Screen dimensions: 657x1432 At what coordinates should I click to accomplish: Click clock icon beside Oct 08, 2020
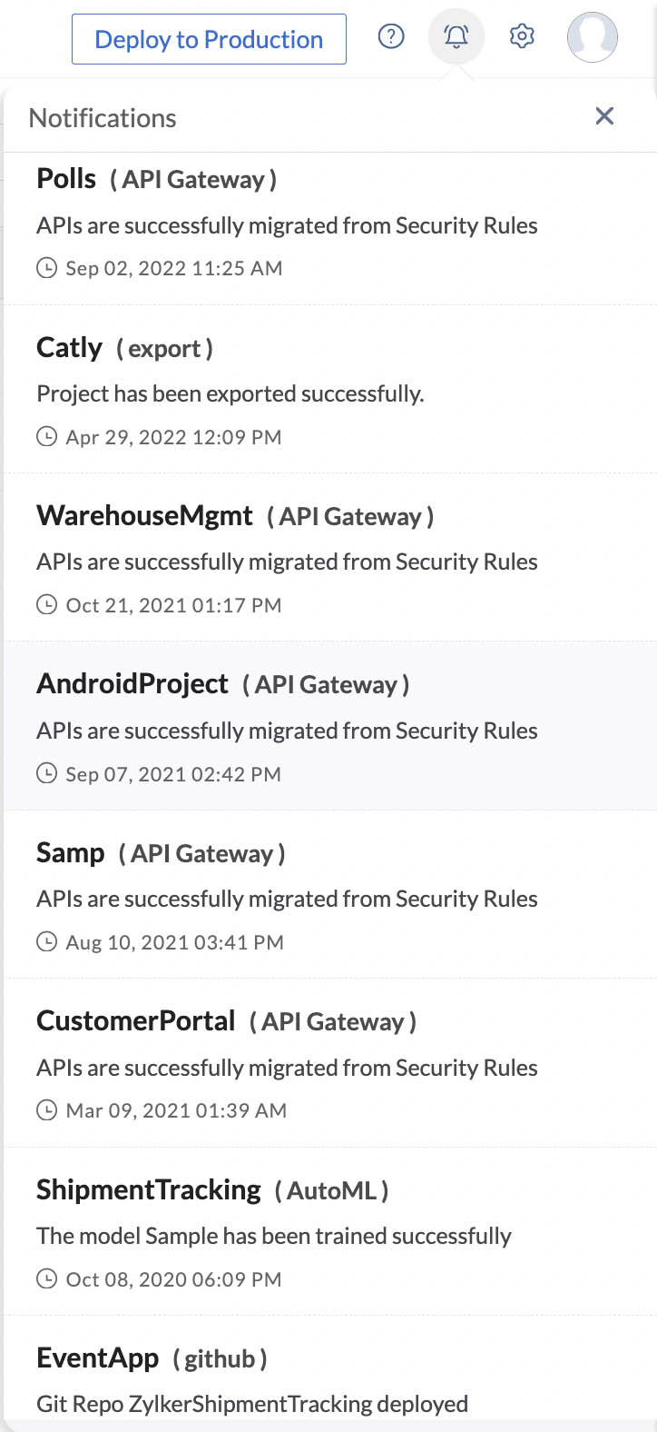coord(46,1279)
